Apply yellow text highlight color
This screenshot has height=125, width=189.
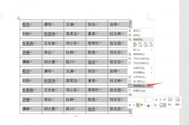142,105
